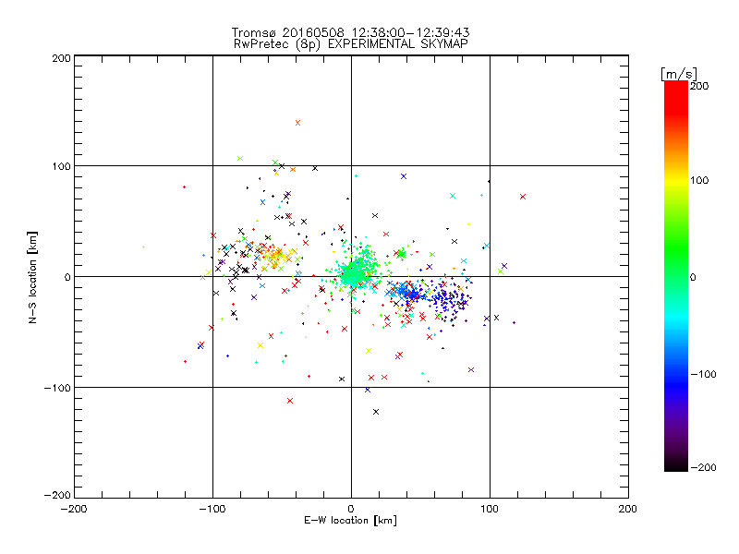This screenshot has height=554, width=739.
Task: Click the colorbar tick label '-100'
Action: (x=703, y=375)
